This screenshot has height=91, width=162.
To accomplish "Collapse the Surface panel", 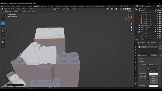I will click(x=142, y=62).
